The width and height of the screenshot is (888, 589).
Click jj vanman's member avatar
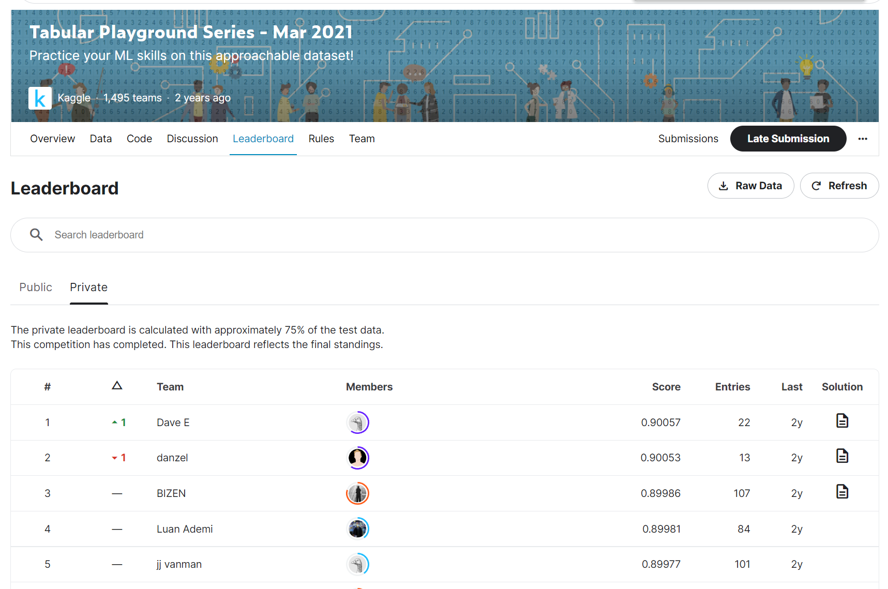pyautogui.click(x=357, y=564)
